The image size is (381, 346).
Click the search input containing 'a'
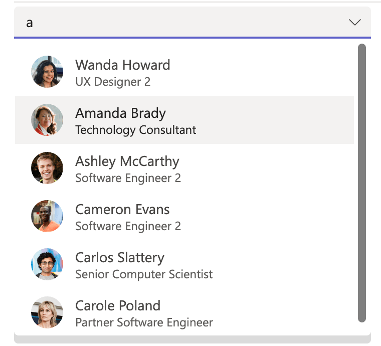(175, 23)
